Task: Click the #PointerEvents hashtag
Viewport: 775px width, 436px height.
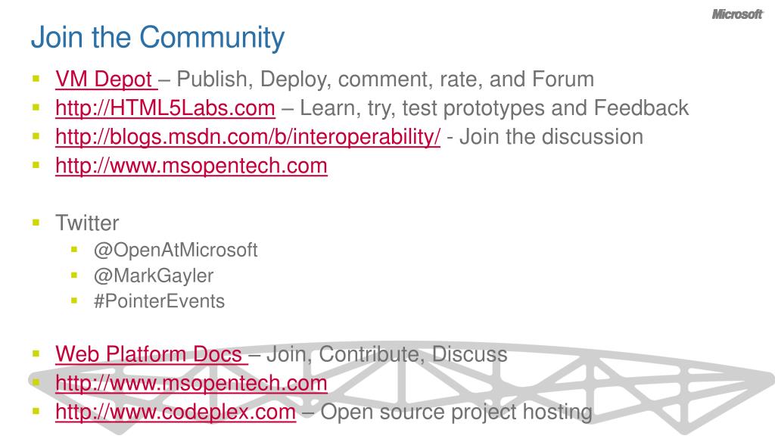Action: pyautogui.click(x=159, y=301)
